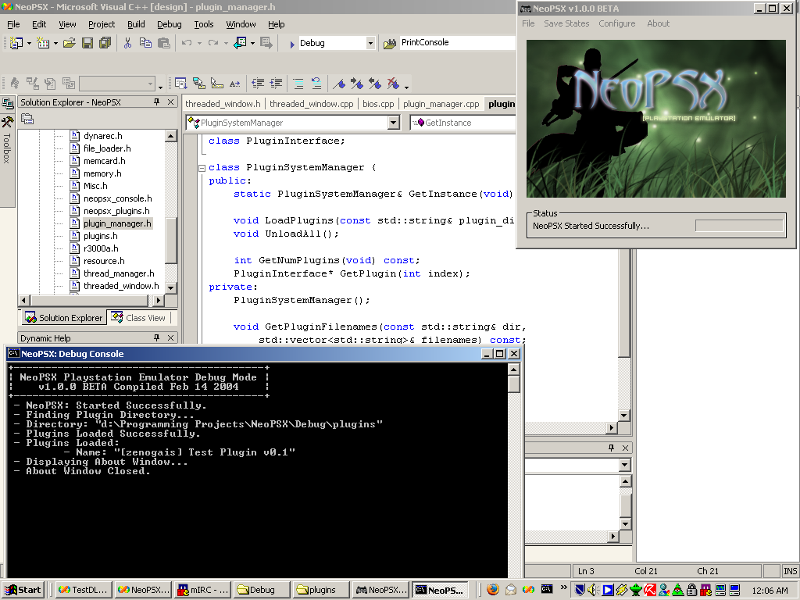Start debugging with the blue play arrow
Viewport: 800px width, 600px height.
(x=292, y=45)
